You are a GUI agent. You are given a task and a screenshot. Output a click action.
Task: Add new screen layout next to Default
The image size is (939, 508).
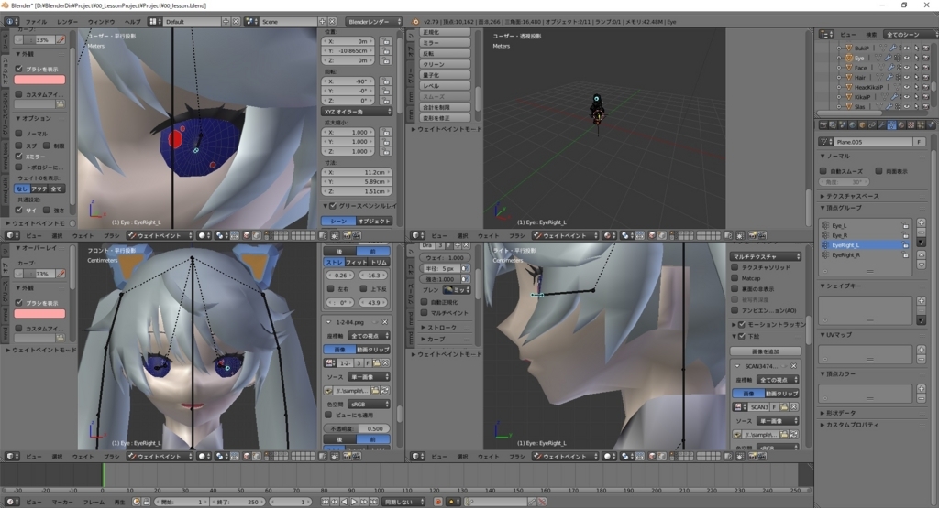[x=226, y=22]
